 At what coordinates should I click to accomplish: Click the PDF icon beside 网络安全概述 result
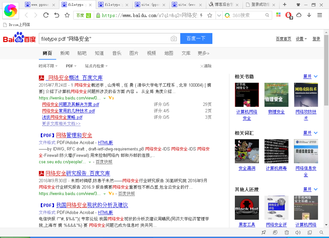41,78
